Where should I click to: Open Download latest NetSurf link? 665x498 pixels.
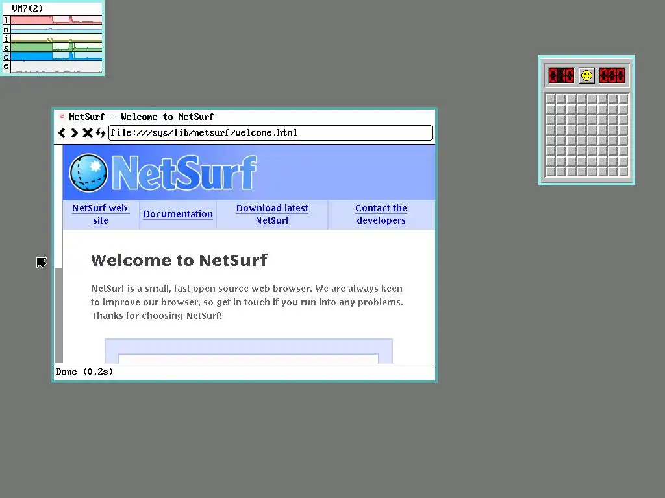(272, 214)
